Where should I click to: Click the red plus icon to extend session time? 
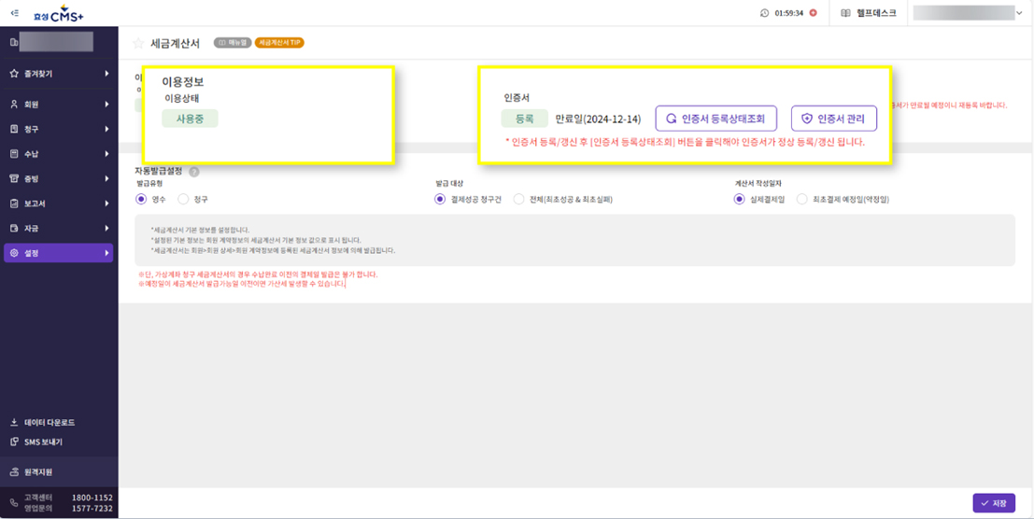[x=813, y=13]
